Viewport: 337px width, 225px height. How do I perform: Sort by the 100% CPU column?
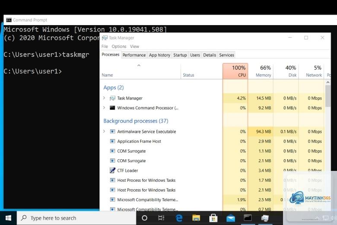click(x=235, y=71)
